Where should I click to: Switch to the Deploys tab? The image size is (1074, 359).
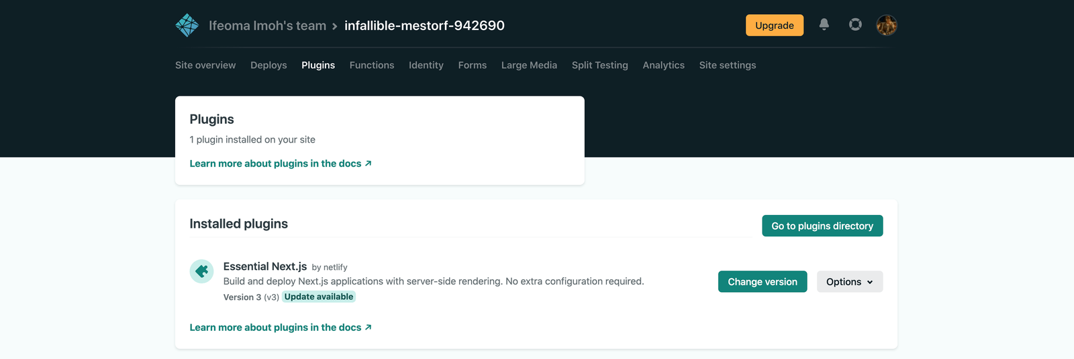pos(268,65)
